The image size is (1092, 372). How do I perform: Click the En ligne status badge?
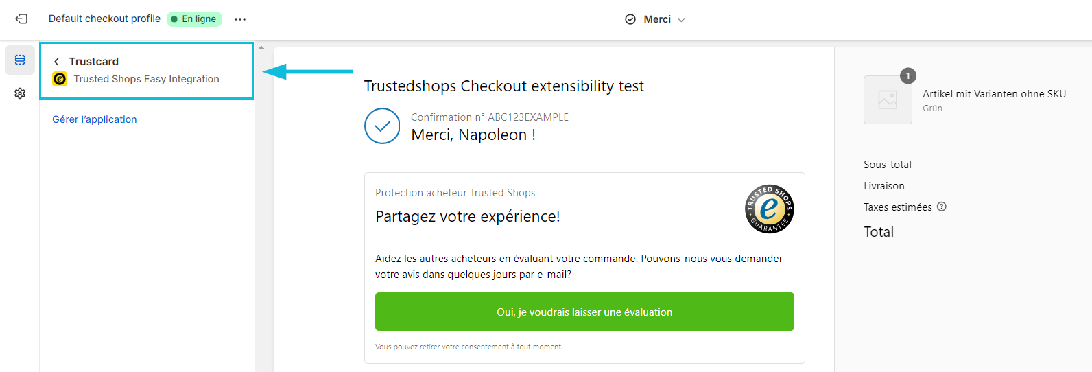194,19
